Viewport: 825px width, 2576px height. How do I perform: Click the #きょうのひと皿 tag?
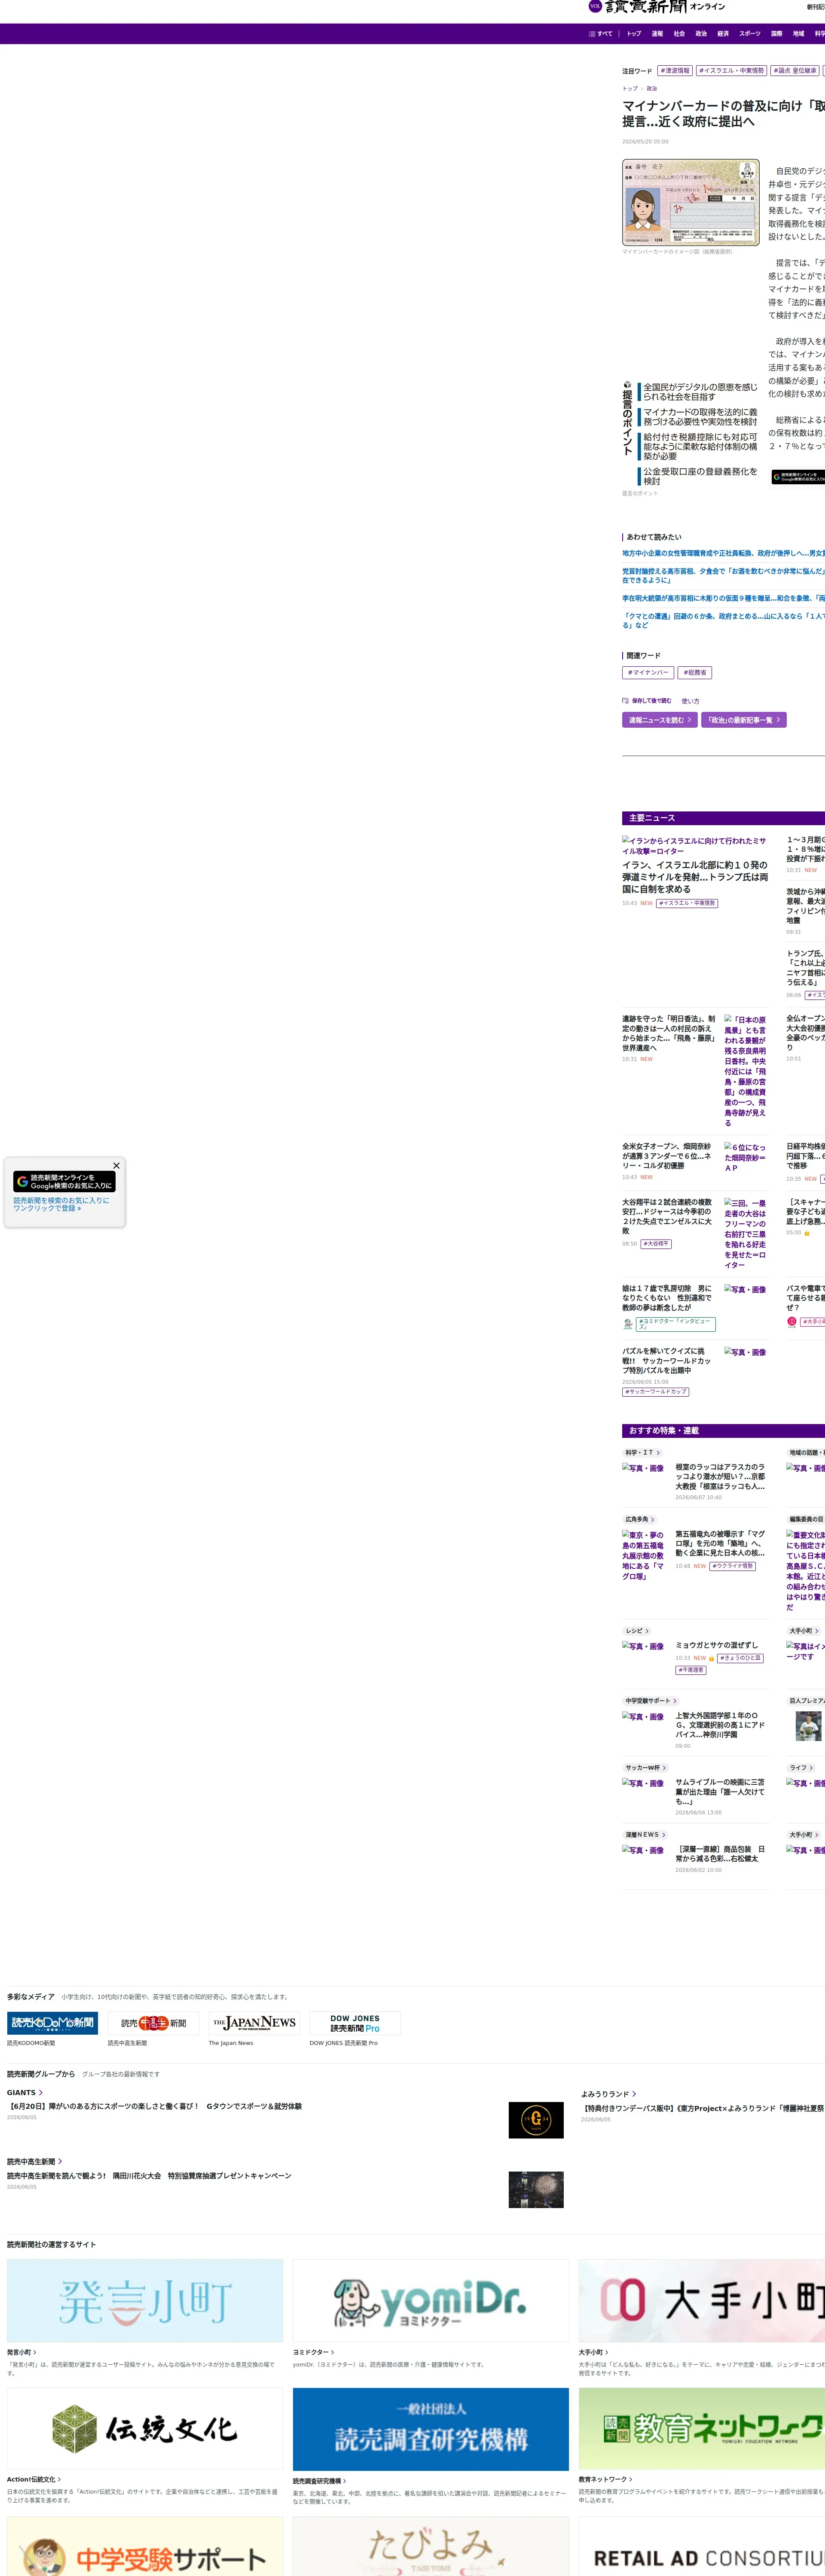point(740,1658)
